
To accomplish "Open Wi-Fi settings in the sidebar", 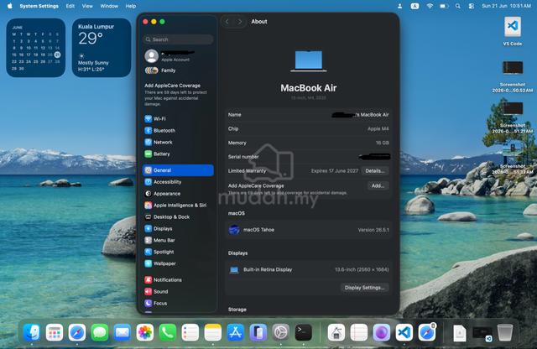I will pos(178,119).
